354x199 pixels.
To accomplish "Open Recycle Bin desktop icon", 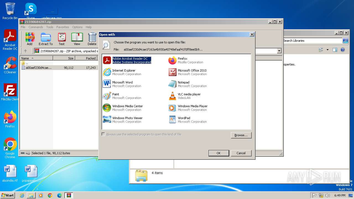I will coord(10,11).
